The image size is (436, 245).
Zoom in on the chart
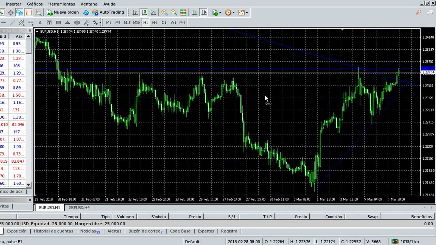pos(165,13)
